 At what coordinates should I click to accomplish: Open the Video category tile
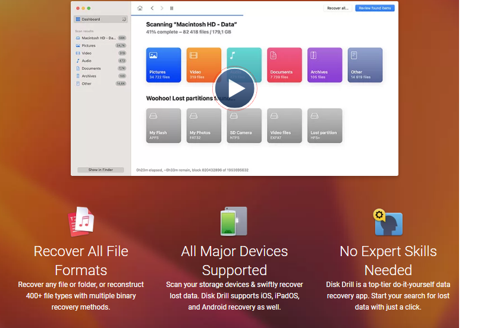click(x=203, y=65)
